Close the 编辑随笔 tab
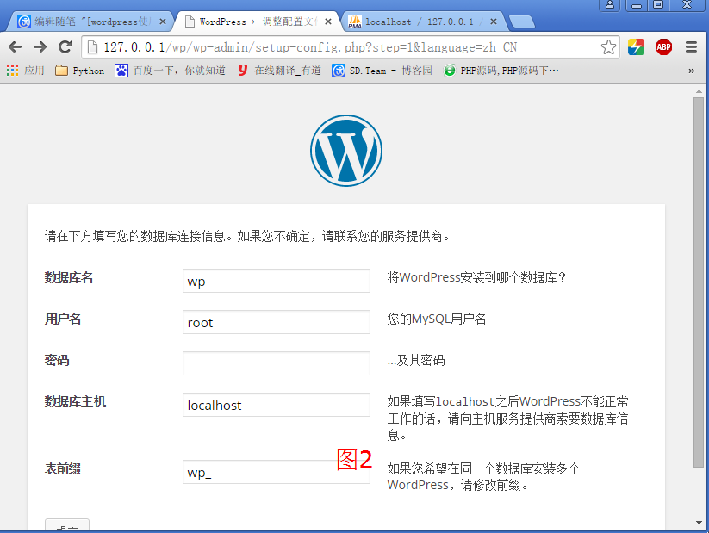 click(162, 22)
